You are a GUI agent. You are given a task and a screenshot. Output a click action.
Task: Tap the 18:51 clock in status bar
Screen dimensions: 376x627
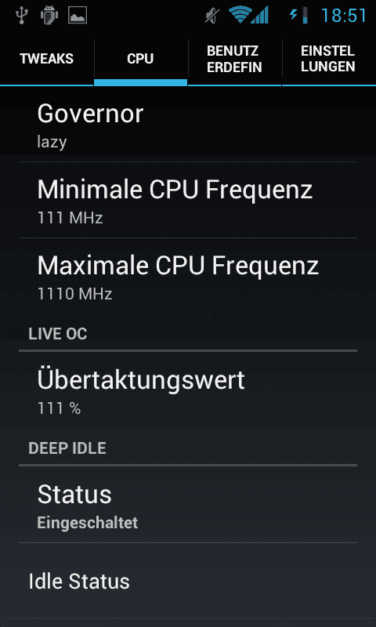tap(344, 16)
